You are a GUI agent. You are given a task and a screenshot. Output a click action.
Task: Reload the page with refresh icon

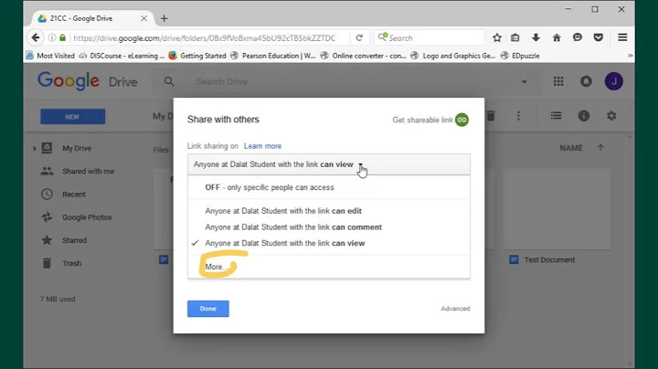(x=359, y=37)
